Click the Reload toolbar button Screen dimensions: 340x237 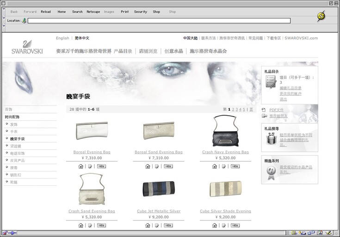(x=45, y=12)
